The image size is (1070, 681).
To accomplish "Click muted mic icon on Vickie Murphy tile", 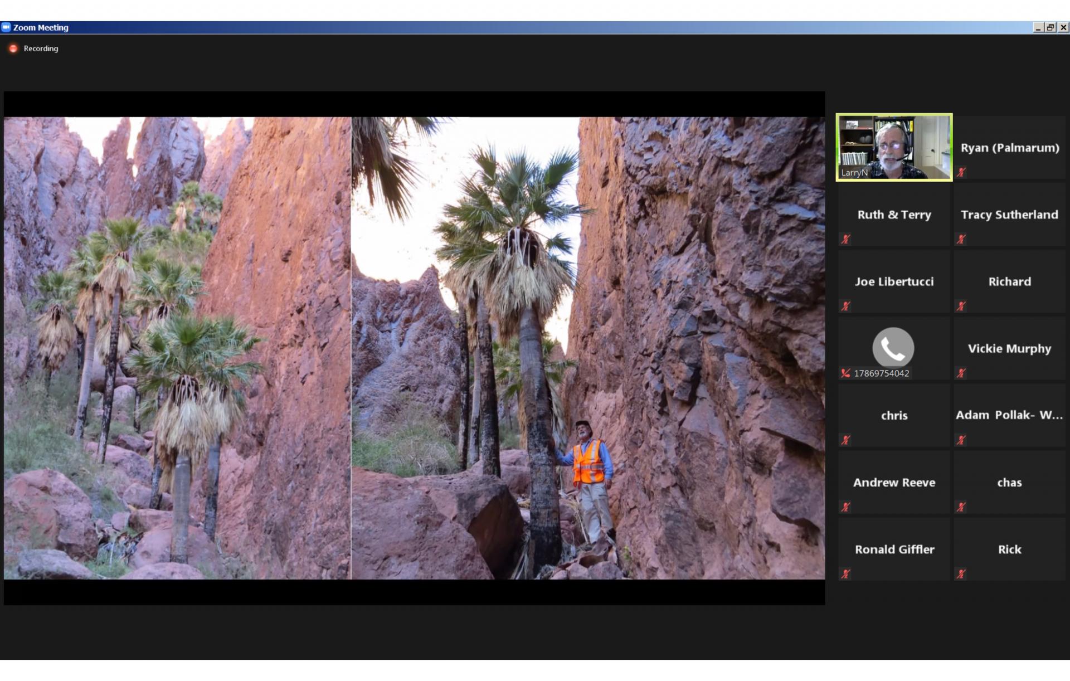I will (961, 373).
